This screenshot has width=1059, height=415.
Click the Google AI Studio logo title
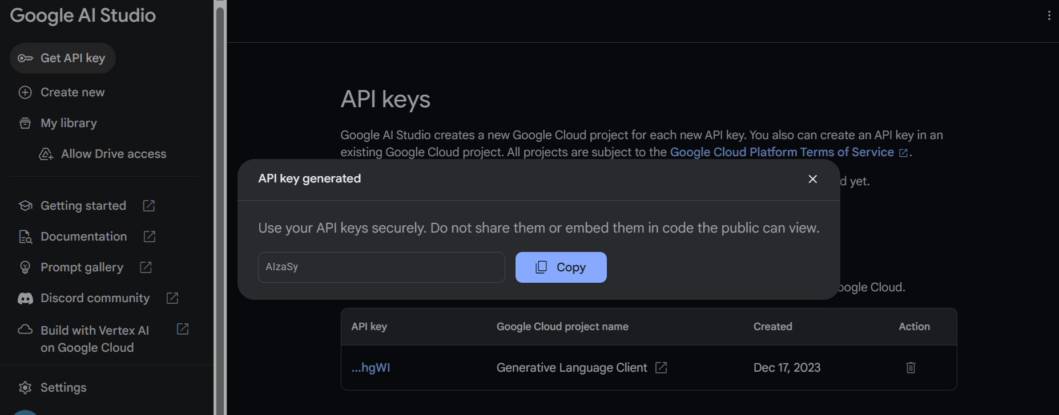coord(83,15)
